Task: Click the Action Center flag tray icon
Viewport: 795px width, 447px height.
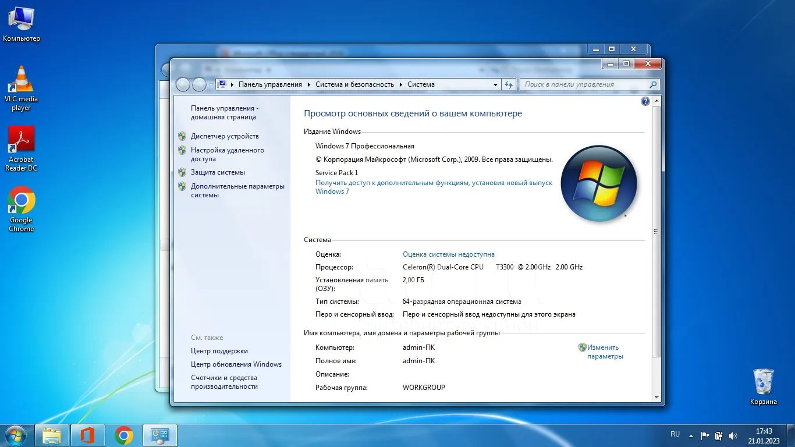Action: [x=705, y=435]
